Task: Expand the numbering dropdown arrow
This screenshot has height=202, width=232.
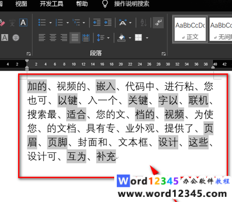Action: [68, 23]
